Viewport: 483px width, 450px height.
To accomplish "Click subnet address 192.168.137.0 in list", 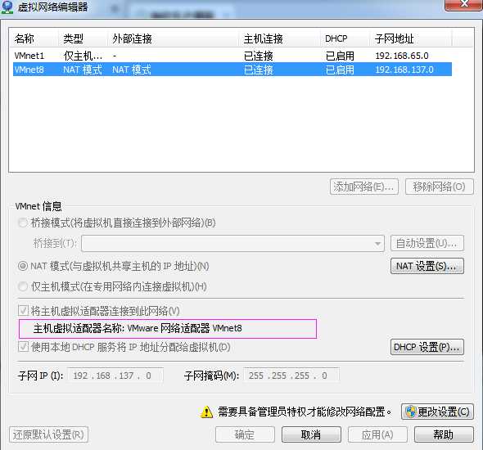I will point(404,70).
